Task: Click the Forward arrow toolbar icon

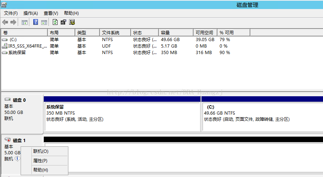Action: point(13,22)
